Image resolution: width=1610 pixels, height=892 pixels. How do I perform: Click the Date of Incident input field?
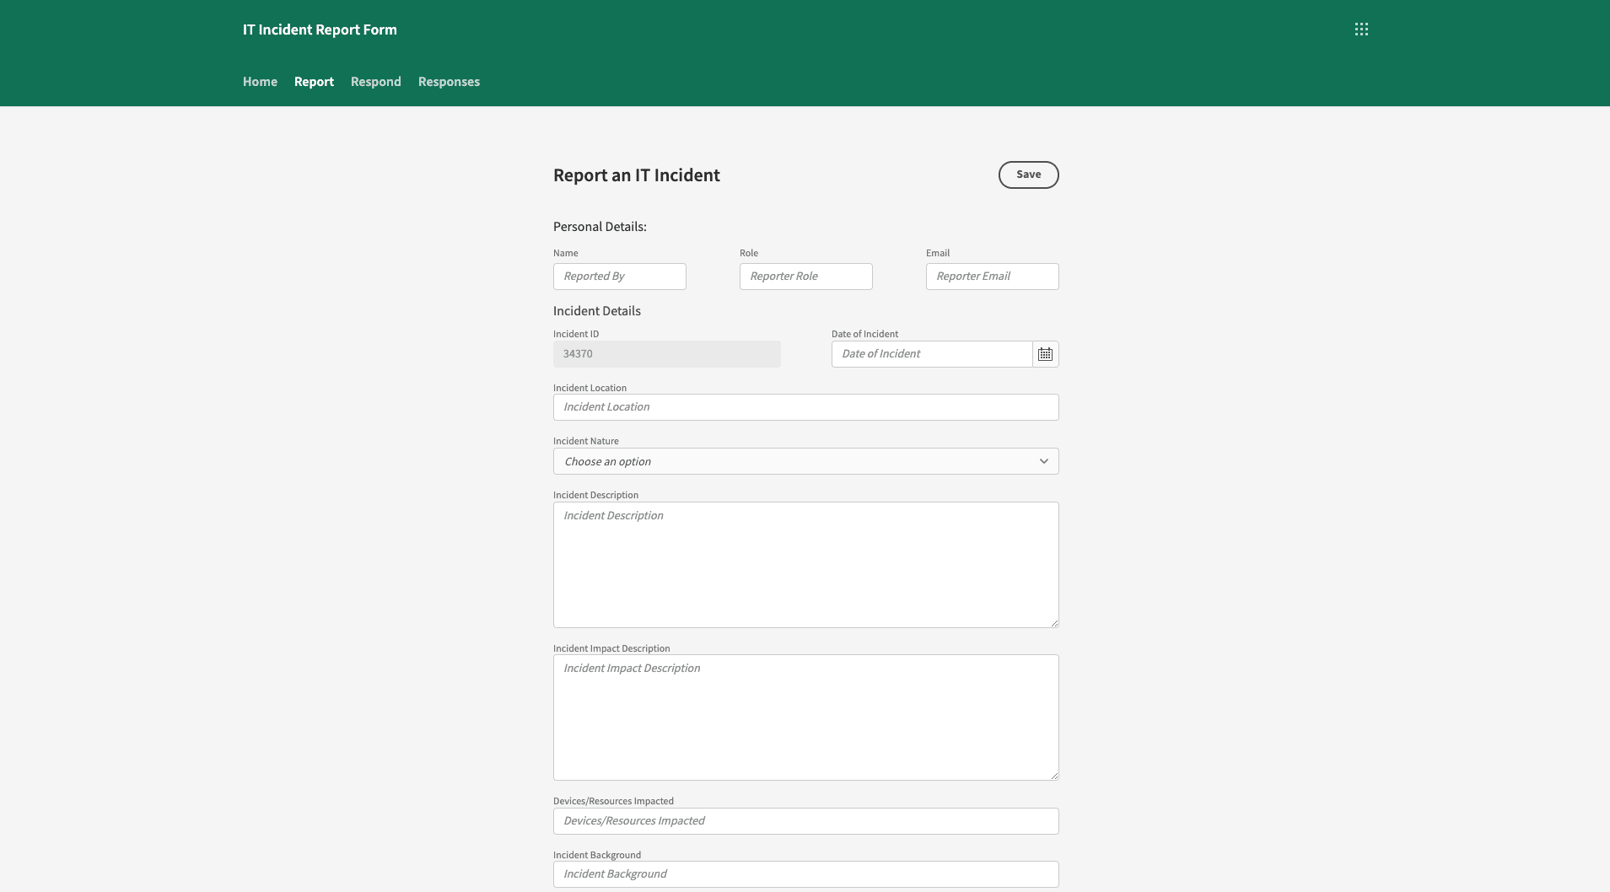932,354
